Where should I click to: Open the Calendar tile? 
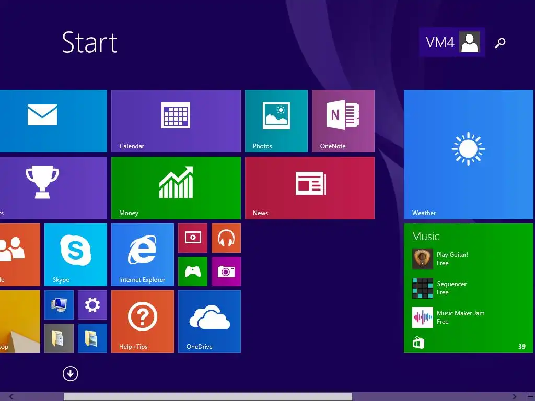[176, 121]
